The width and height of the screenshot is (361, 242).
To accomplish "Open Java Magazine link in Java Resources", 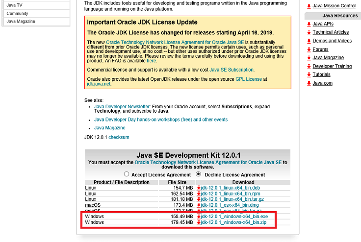I will click(328, 57).
